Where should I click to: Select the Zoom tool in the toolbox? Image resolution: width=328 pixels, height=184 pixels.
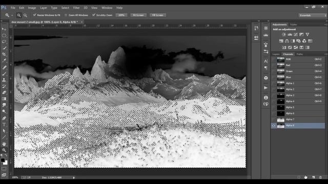coord(4,150)
